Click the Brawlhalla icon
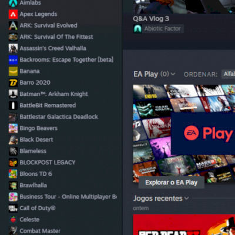 [13, 186]
